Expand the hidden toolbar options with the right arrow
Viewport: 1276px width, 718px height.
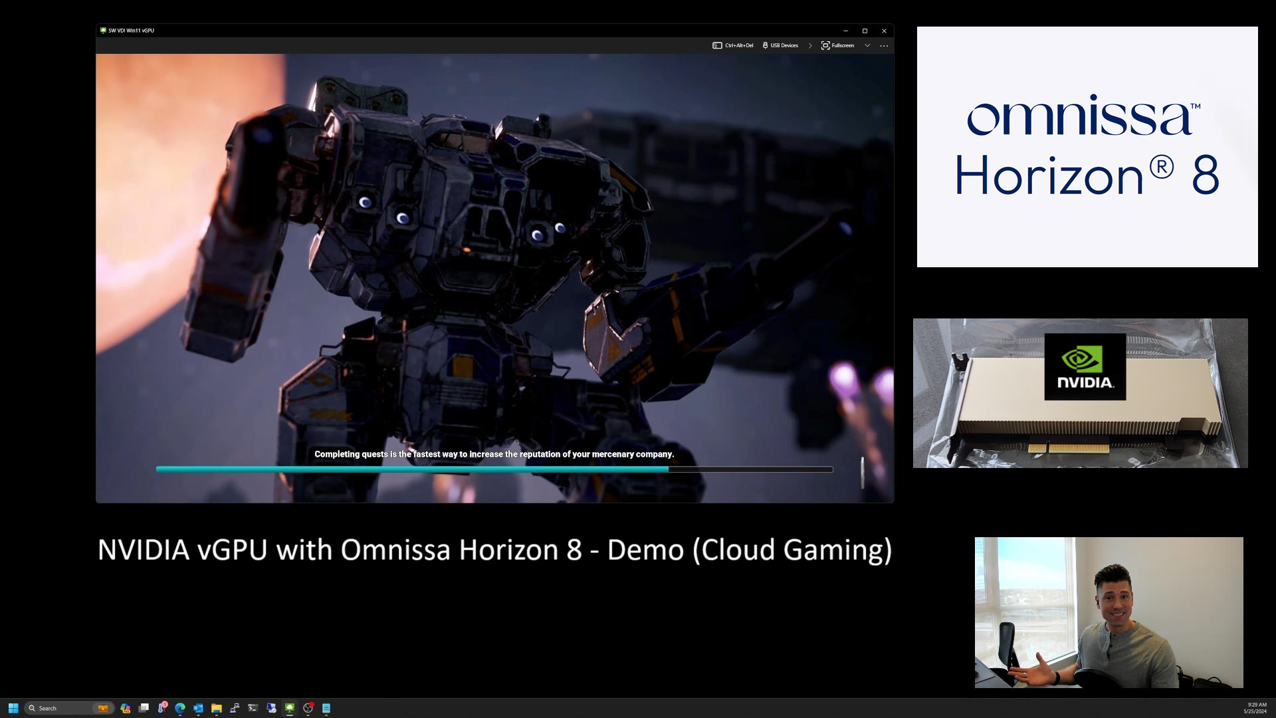pyautogui.click(x=810, y=45)
